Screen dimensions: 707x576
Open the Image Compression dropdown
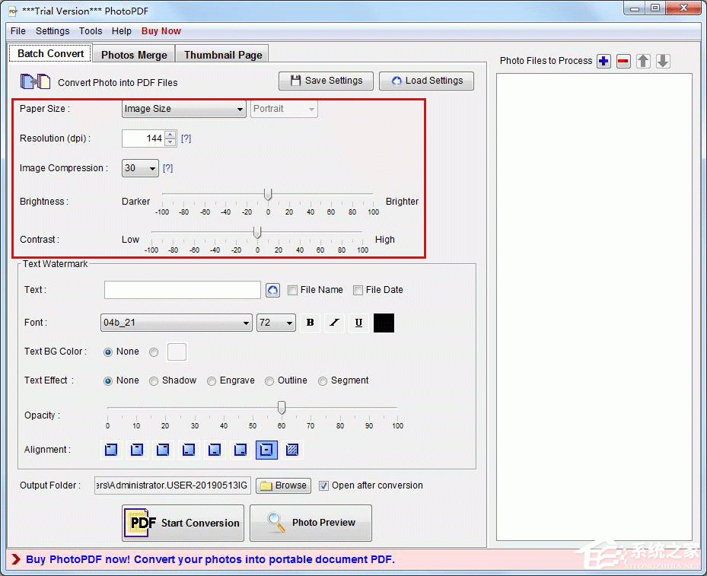point(140,168)
